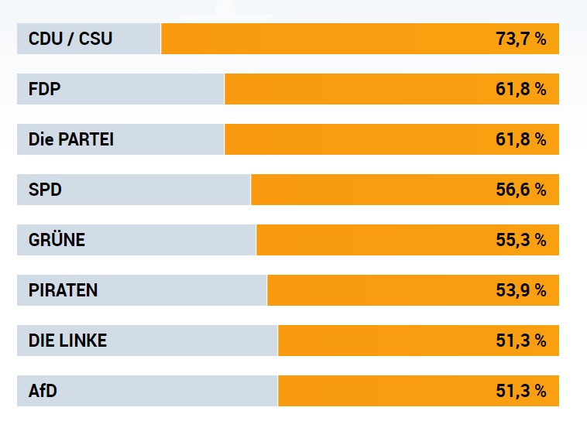Viewport: 587px width, 428px height.
Task: Select the PIRATEN party label
Action: (x=63, y=290)
